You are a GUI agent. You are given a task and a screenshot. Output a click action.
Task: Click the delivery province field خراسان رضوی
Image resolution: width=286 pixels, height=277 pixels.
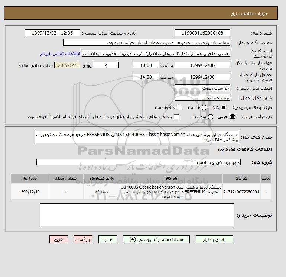coord(202,88)
